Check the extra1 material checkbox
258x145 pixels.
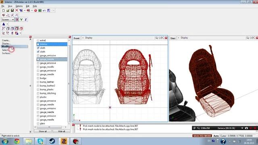(38, 40)
